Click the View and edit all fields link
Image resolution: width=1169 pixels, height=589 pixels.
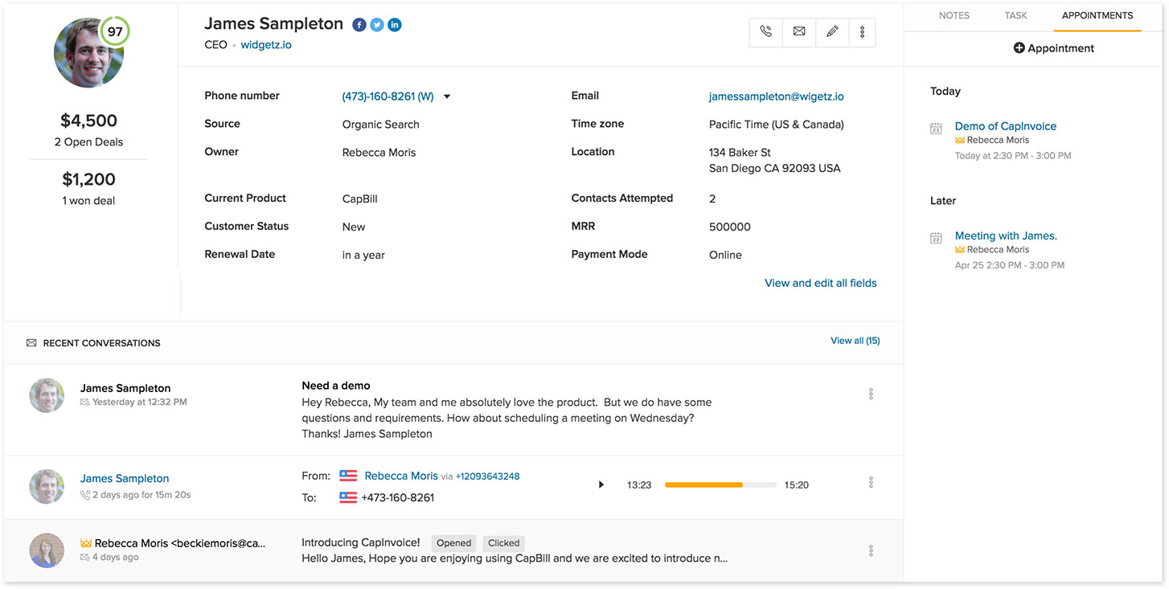[x=820, y=283]
